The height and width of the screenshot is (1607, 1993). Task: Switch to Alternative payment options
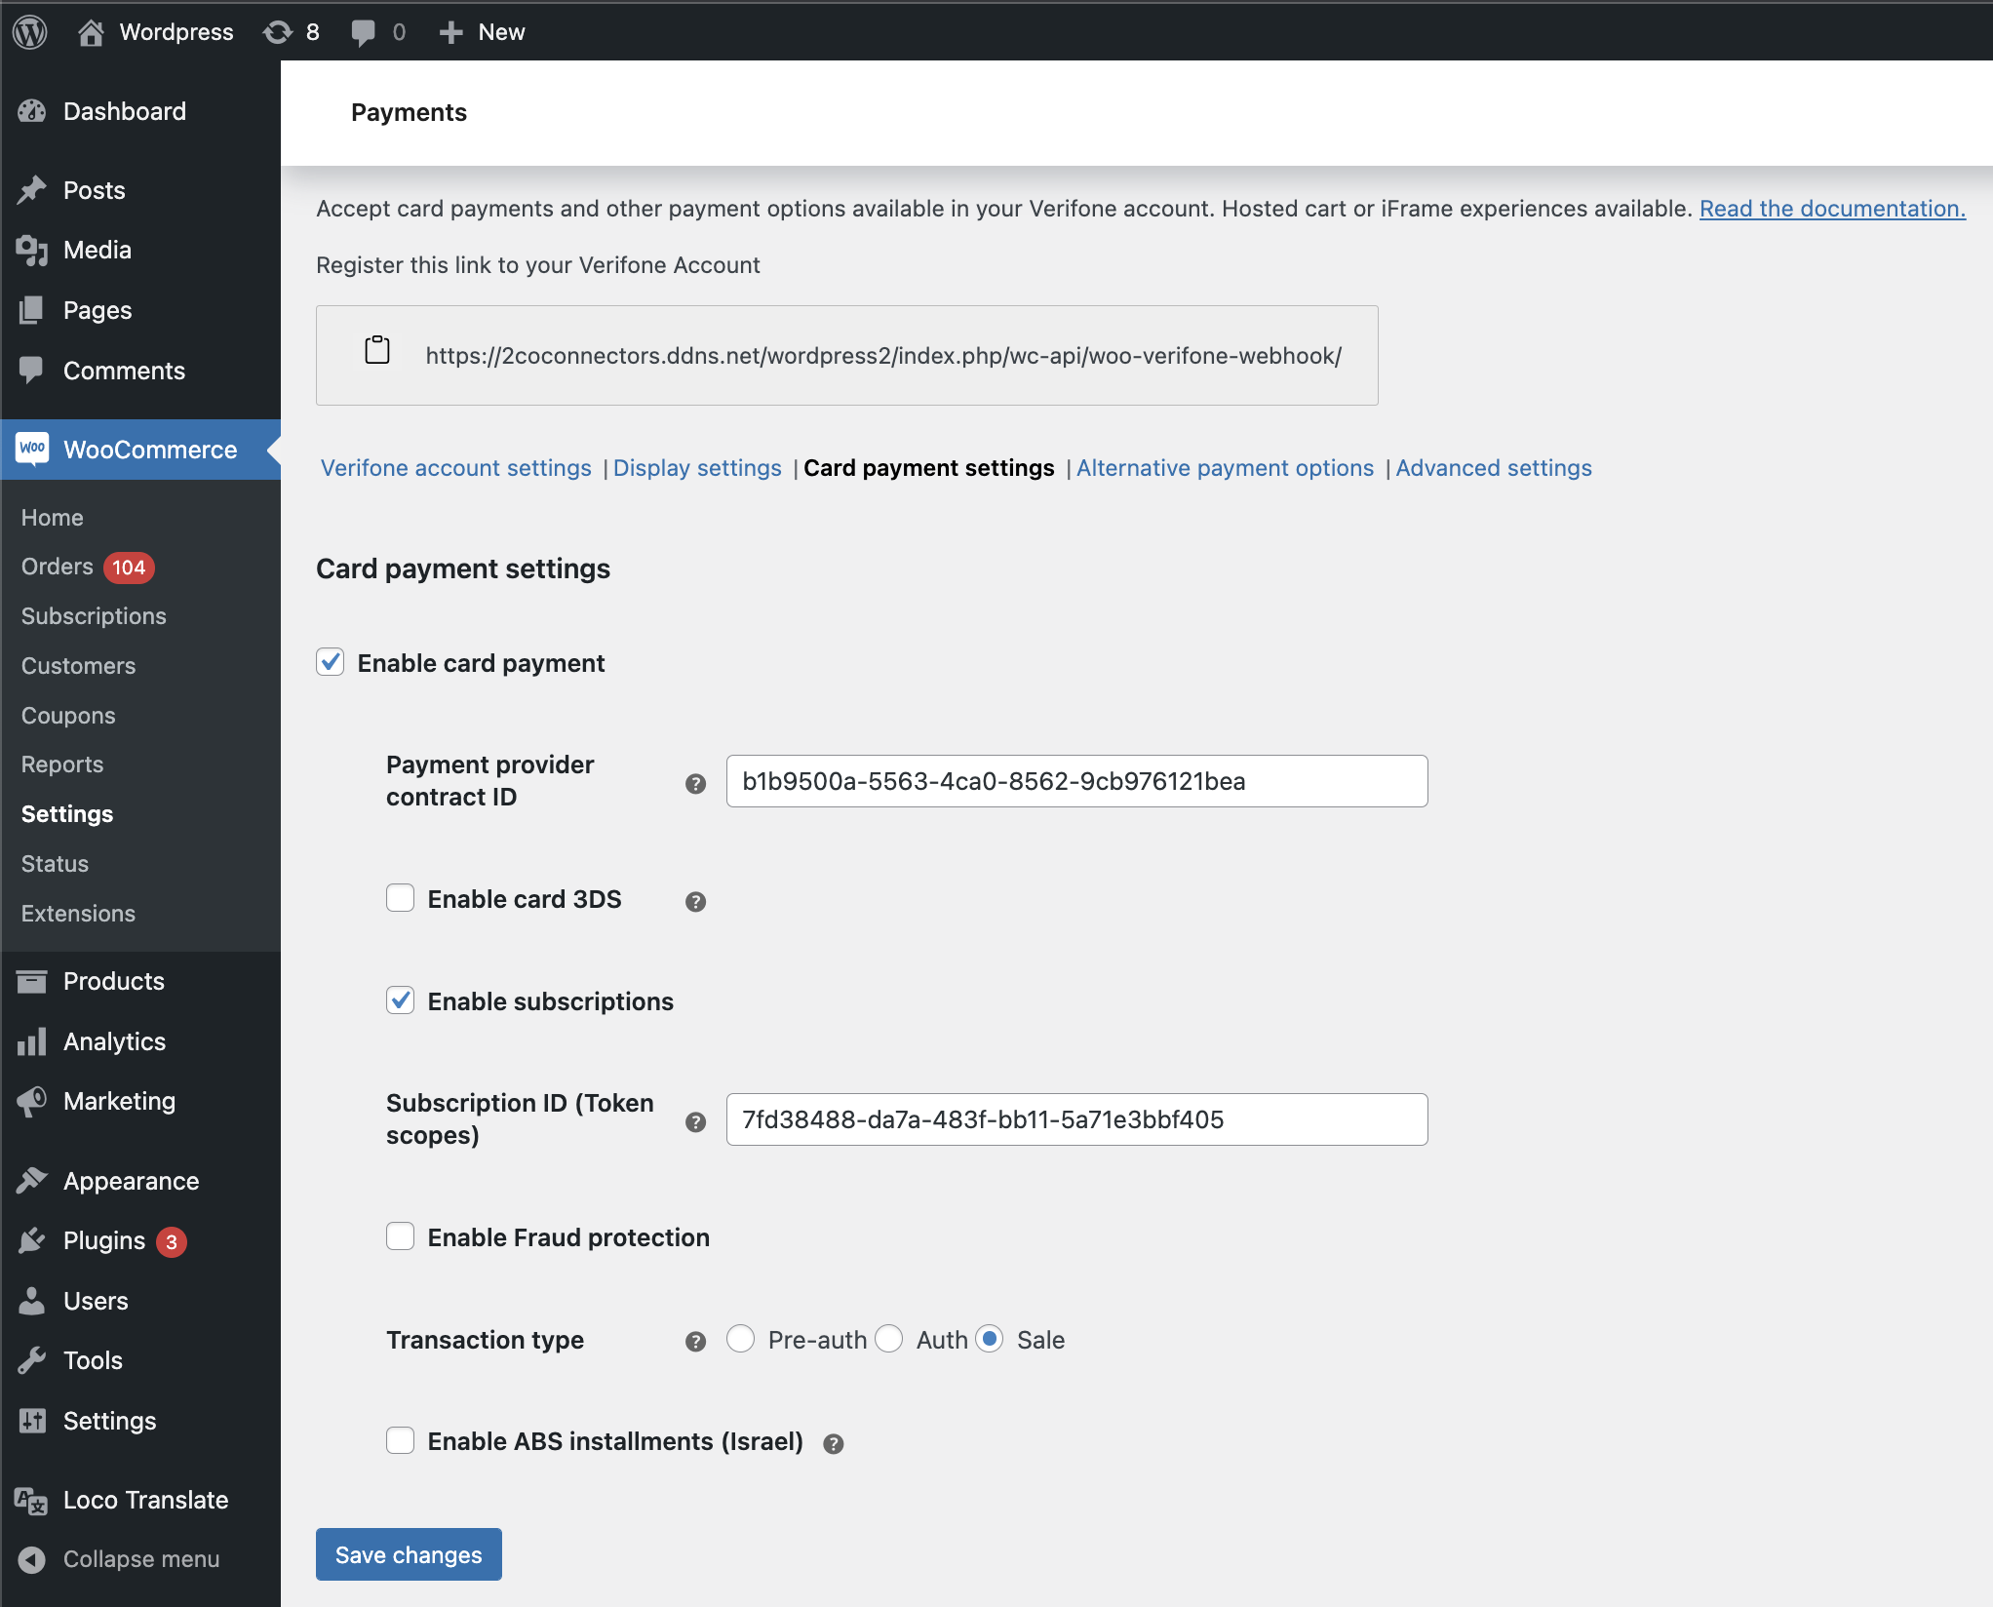(x=1225, y=468)
